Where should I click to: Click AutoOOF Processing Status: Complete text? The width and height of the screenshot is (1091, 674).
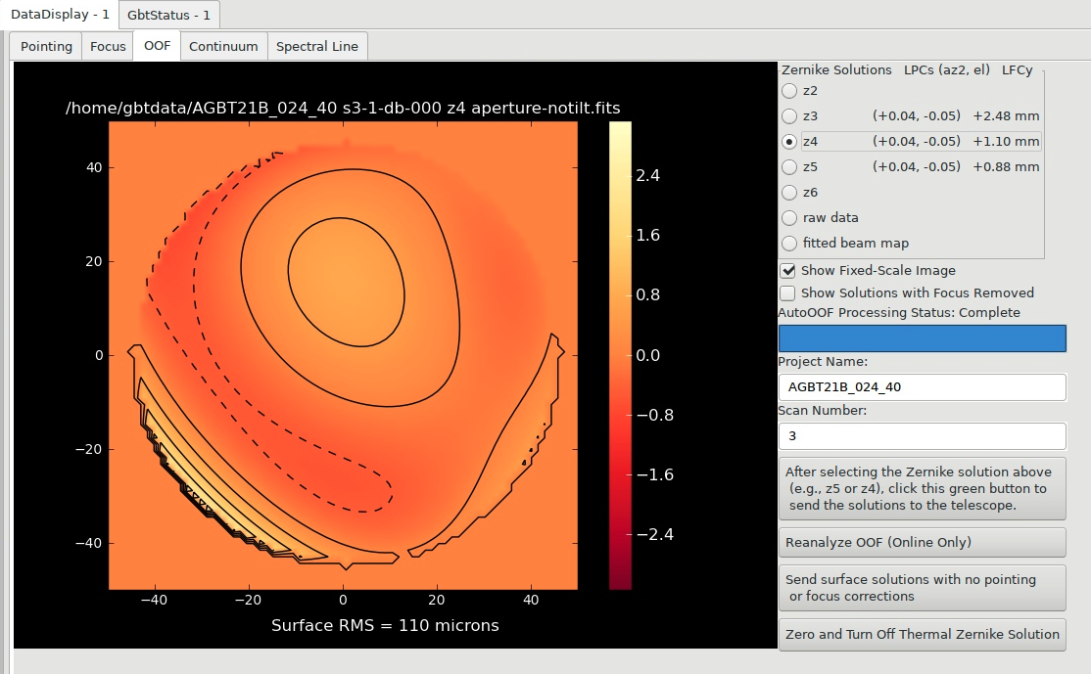(899, 313)
